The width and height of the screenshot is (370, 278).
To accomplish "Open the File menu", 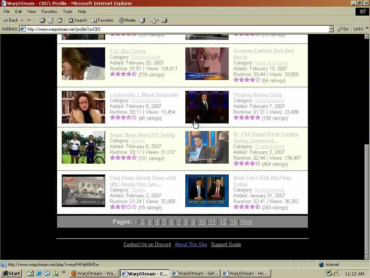I will (7, 11).
